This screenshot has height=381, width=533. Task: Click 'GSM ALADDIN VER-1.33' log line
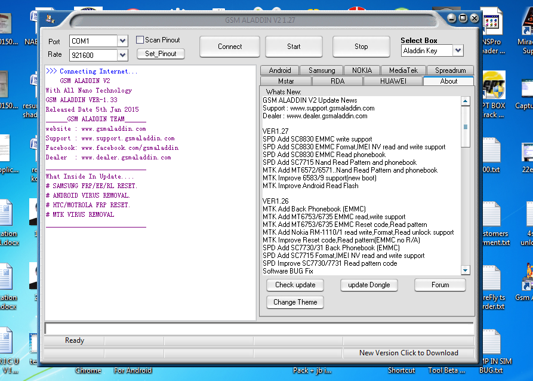coord(82,100)
